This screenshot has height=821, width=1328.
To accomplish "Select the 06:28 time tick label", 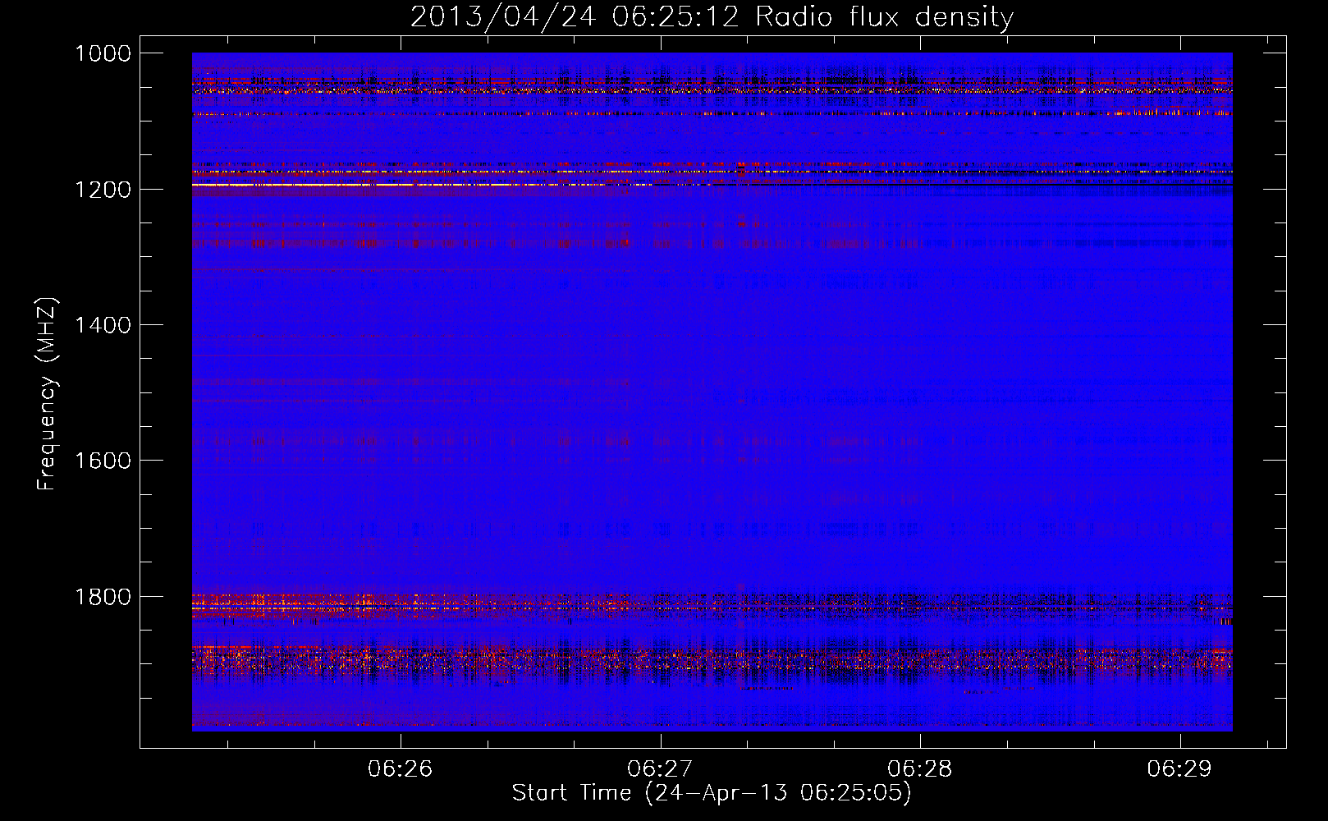I will pyautogui.click(x=920, y=768).
